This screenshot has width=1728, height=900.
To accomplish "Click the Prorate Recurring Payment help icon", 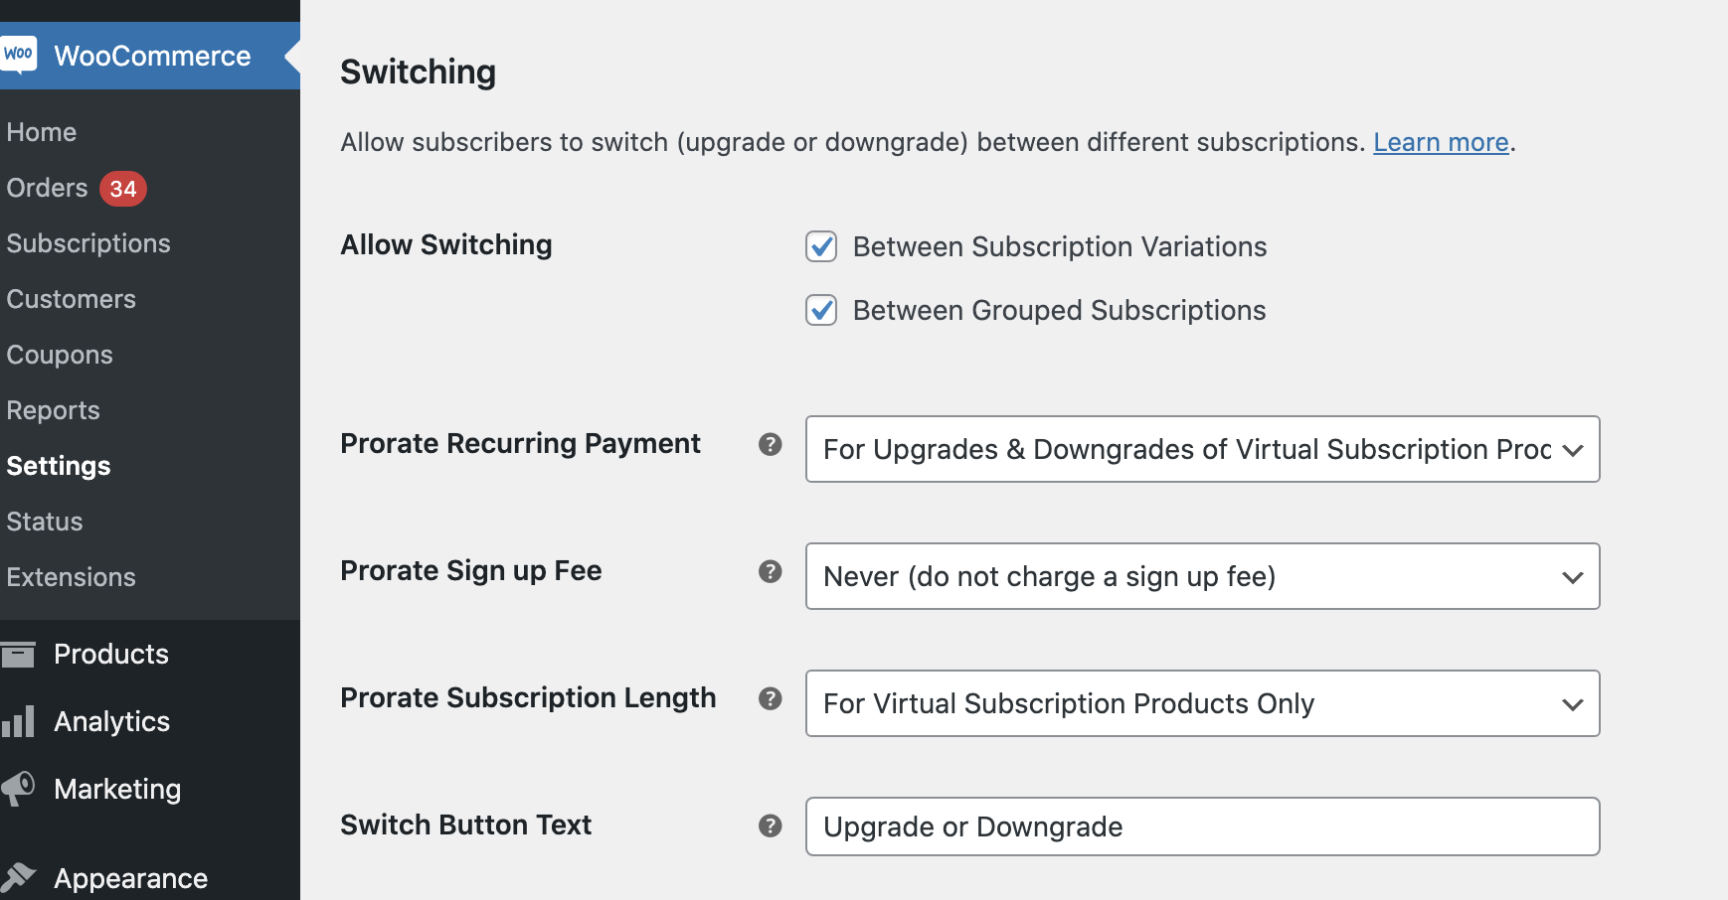I will 770,446.
